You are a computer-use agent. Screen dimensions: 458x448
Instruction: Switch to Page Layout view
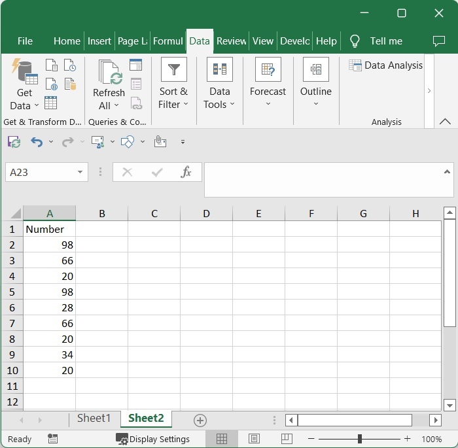pyautogui.click(x=254, y=439)
